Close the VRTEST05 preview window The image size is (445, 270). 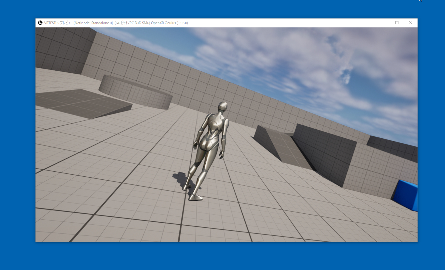pyautogui.click(x=411, y=23)
